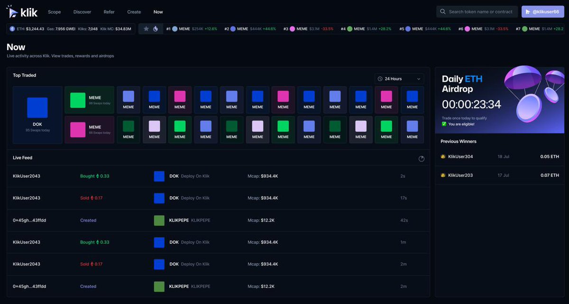Select the flame trending filter icon

[156, 29]
